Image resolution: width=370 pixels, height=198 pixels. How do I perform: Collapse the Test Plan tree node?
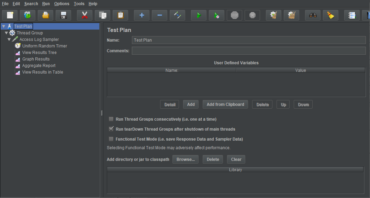(x=3, y=26)
